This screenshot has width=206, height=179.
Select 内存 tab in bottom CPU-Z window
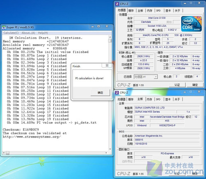[150, 99]
